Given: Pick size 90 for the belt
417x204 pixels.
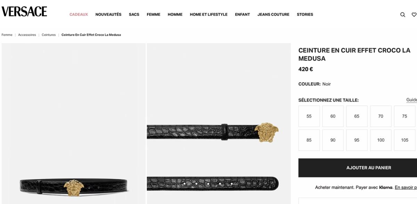Looking at the screenshot, I should (333, 140).
